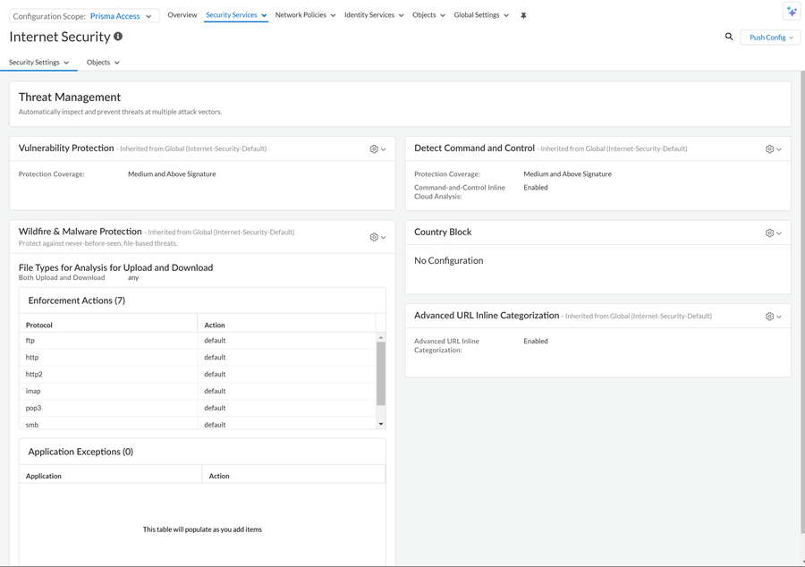Screen dimensions: 805x567
Task: Open the Identity Services menu
Action: [x=373, y=15]
